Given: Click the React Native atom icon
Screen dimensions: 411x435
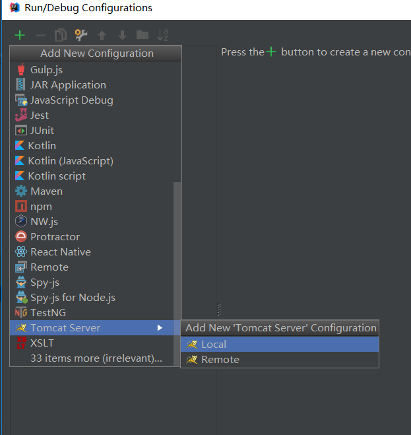Looking at the screenshot, I should click(x=21, y=252).
